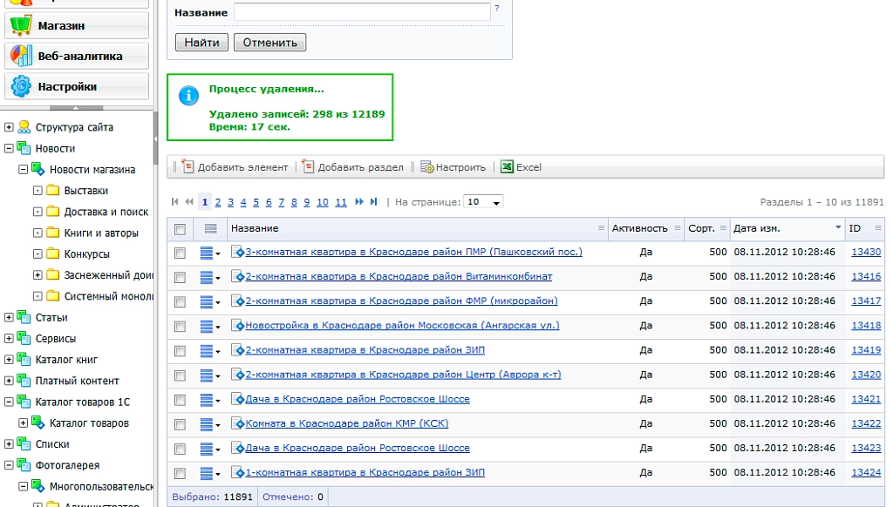
Task: Click the Отменить button
Action: coord(270,42)
